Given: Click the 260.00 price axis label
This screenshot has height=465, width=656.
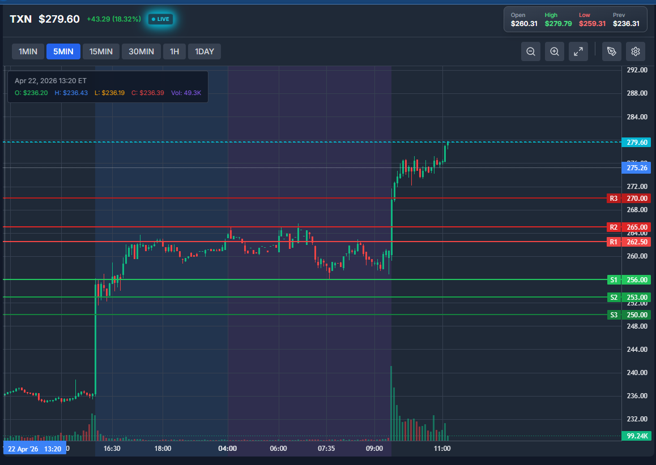Looking at the screenshot, I should pos(637,256).
